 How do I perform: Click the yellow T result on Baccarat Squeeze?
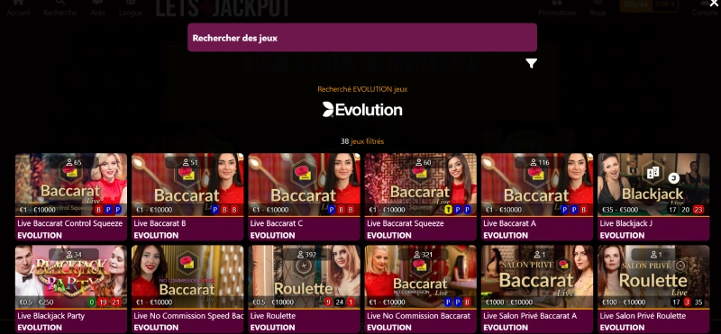[448, 210]
